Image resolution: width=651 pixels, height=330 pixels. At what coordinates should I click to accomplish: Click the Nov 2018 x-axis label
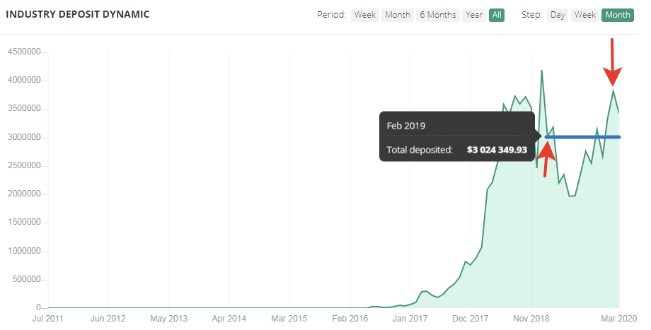click(531, 319)
